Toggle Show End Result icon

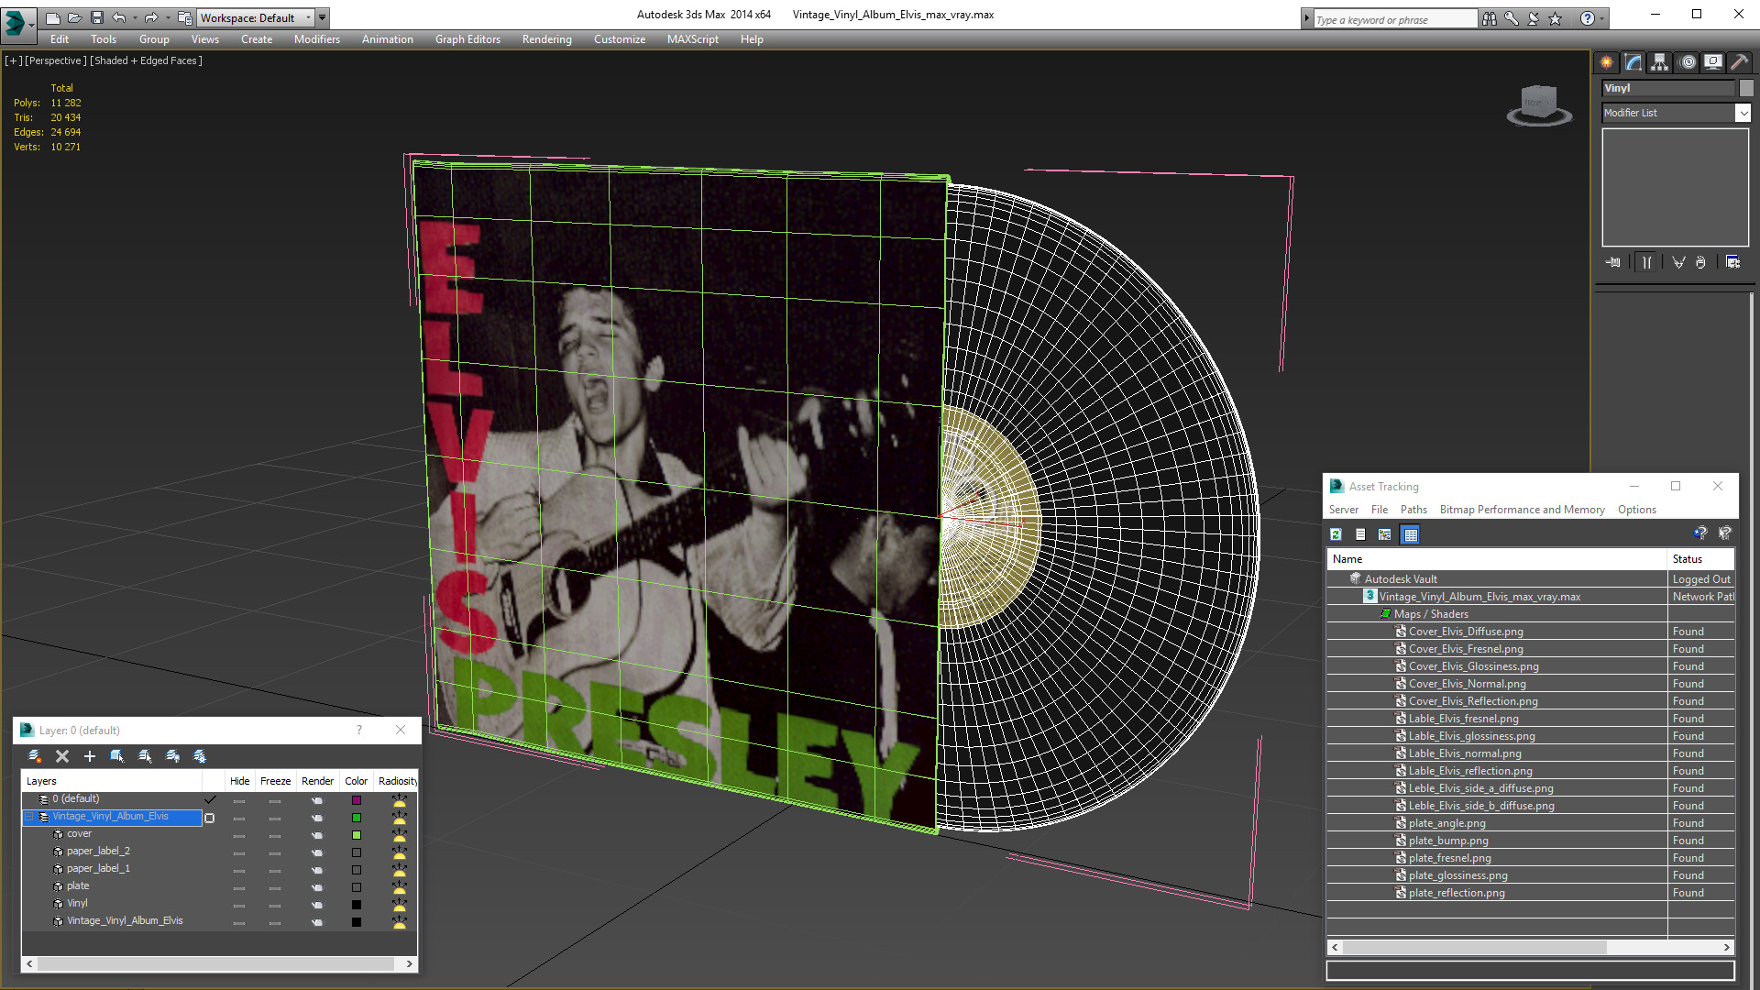pyautogui.click(x=1647, y=262)
